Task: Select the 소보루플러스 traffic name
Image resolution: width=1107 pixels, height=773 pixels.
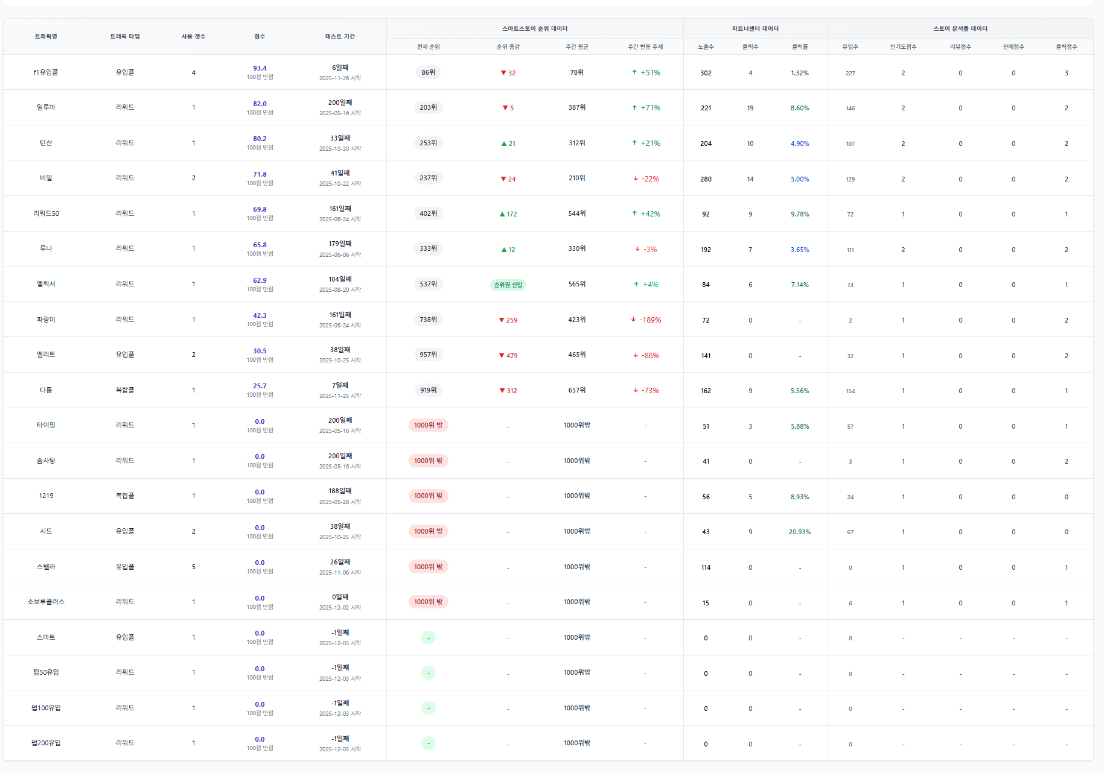Action: pos(46,602)
